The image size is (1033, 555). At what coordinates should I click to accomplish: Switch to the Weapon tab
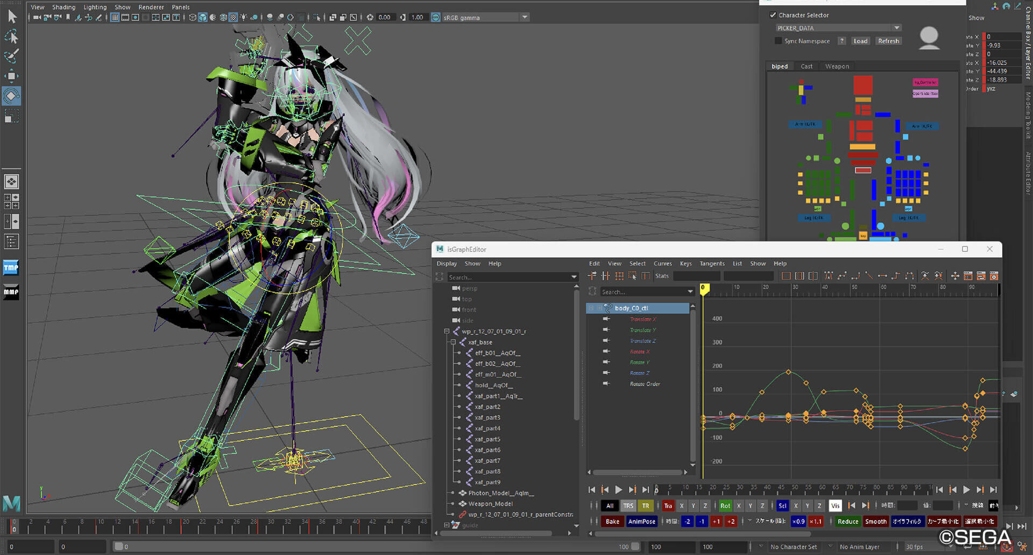pyautogui.click(x=837, y=67)
